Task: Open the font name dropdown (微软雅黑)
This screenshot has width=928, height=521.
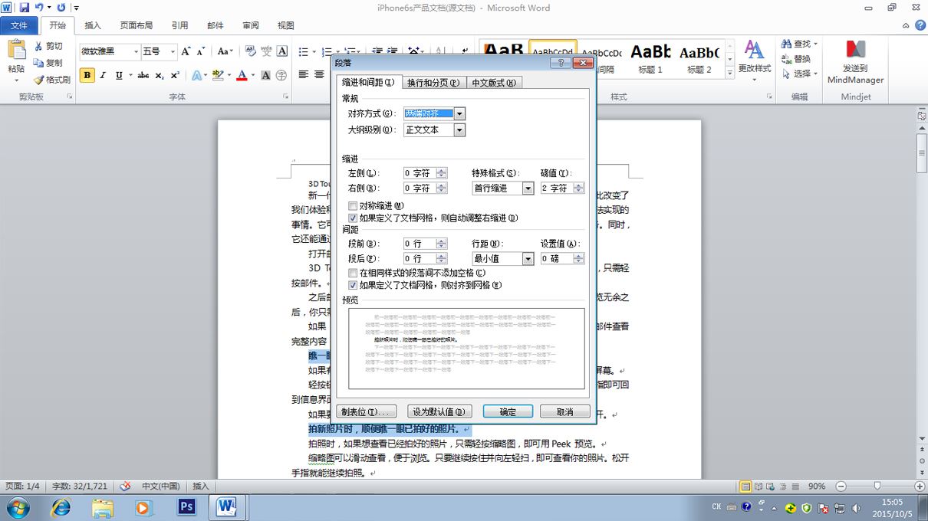Action: tap(137, 51)
